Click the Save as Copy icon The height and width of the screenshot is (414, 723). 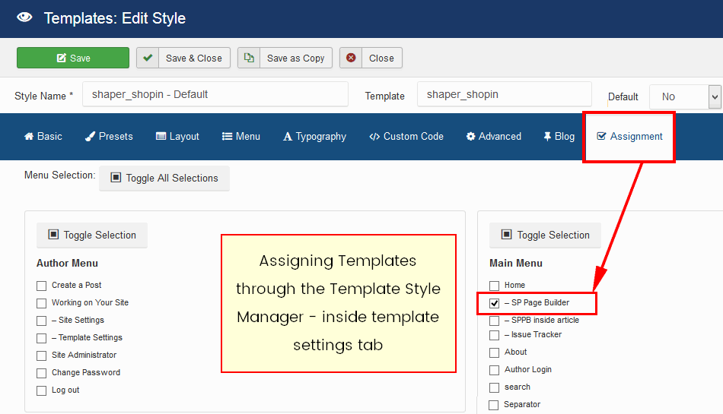pos(249,58)
